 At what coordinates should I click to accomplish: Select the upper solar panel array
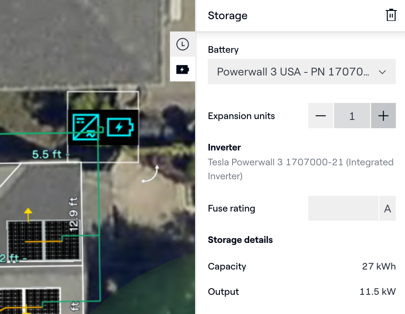43,240
